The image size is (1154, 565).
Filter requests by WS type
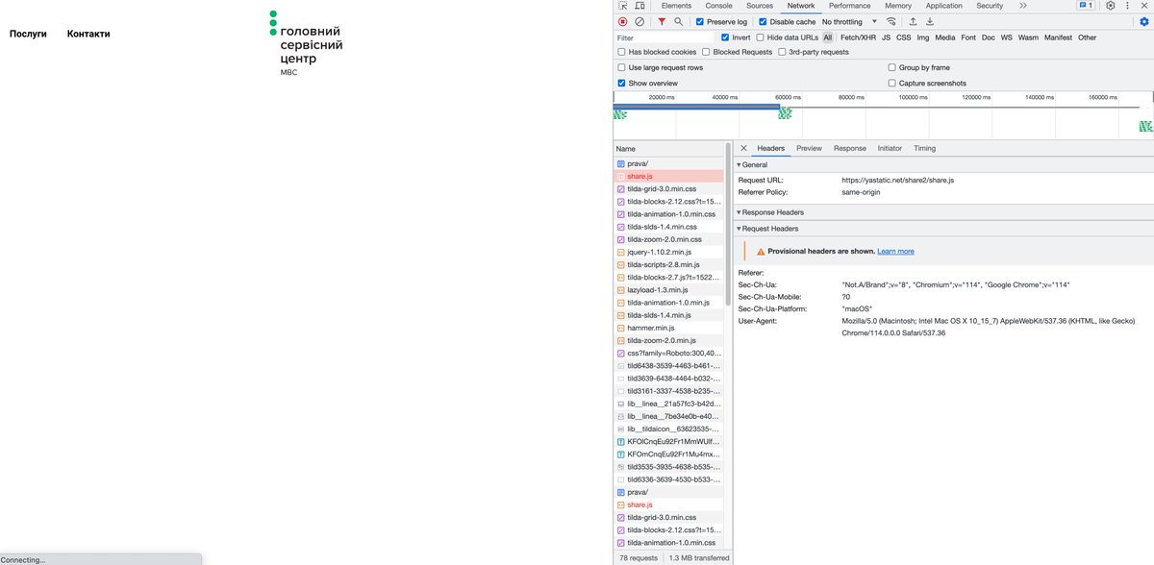pyautogui.click(x=1007, y=37)
